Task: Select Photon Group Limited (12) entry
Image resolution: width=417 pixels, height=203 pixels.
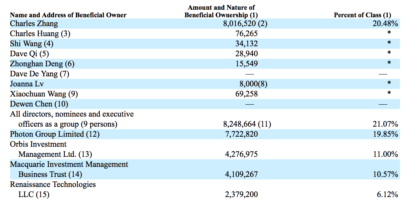Action: [x=55, y=134]
